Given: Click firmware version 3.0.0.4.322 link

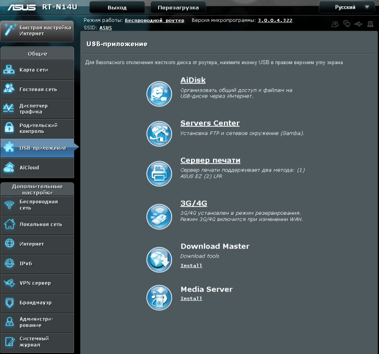Looking at the screenshot, I should coord(275,20).
